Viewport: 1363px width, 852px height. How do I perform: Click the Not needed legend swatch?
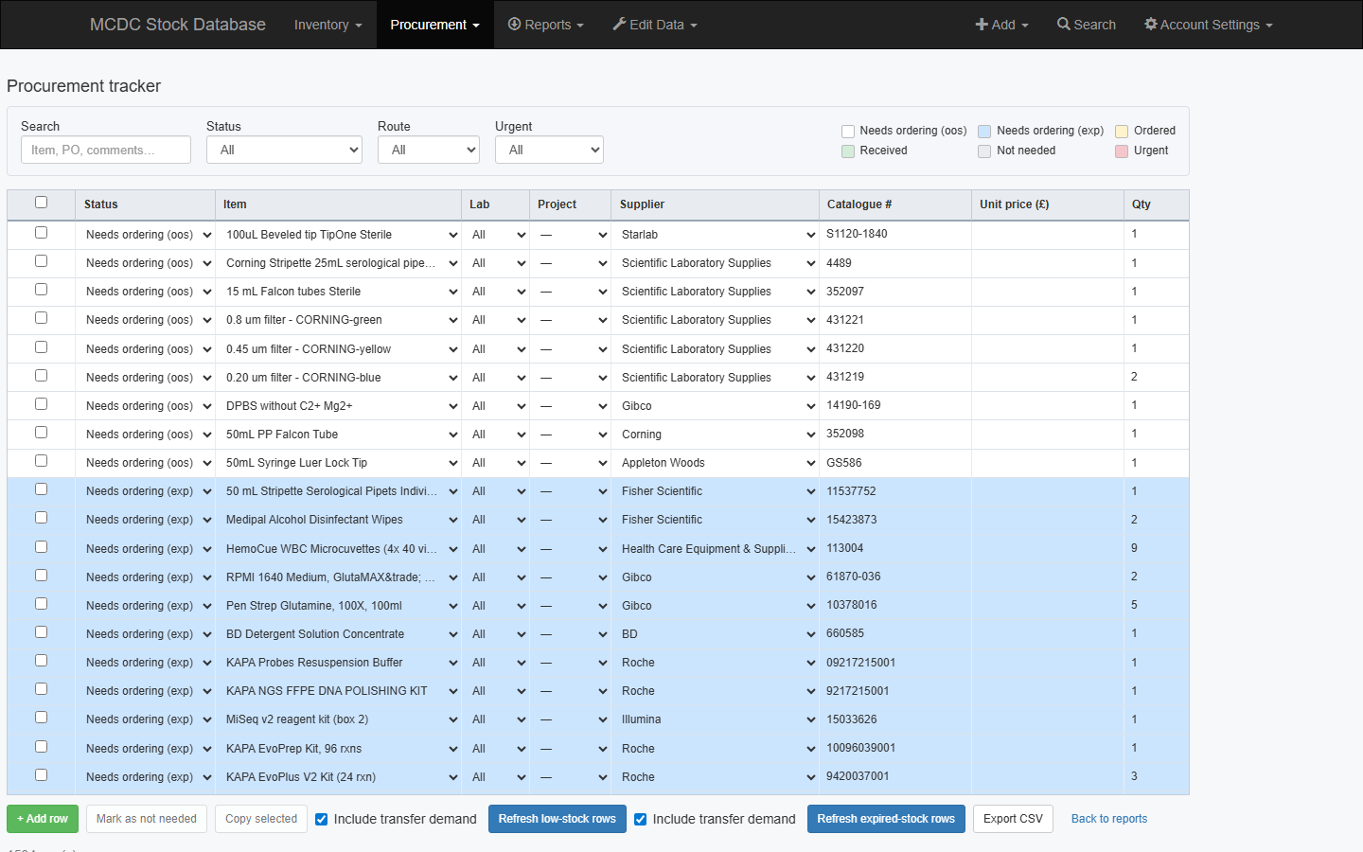(984, 151)
